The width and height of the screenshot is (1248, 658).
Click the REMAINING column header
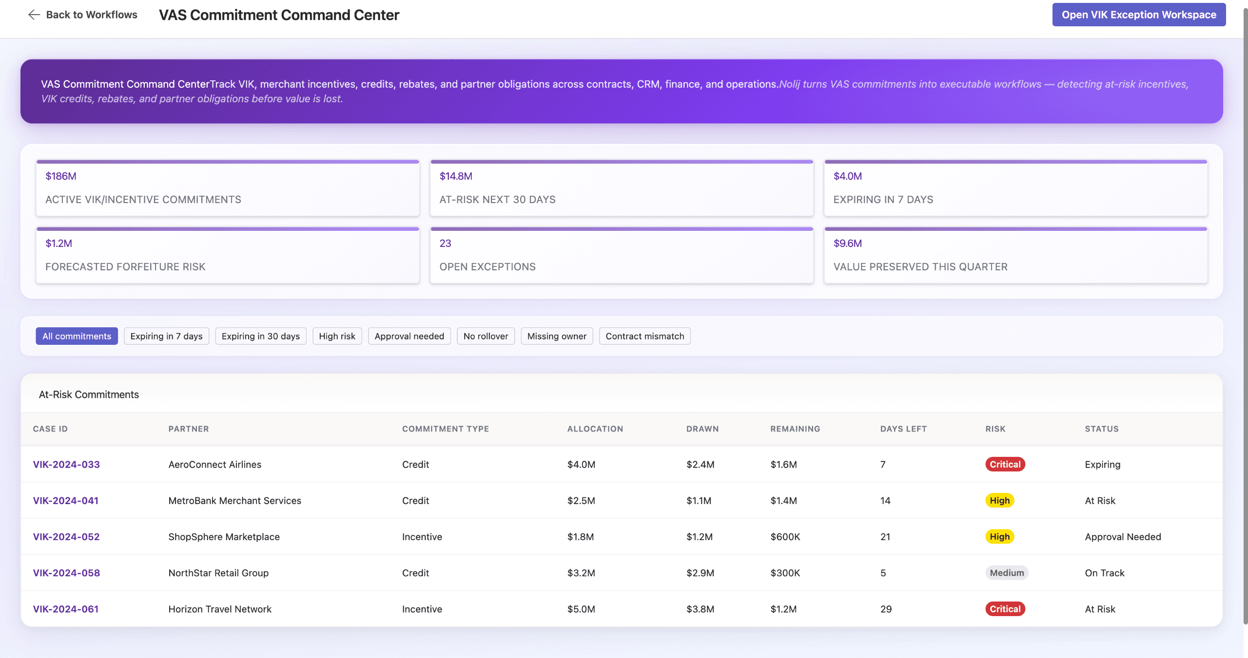pyautogui.click(x=795, y=429)
